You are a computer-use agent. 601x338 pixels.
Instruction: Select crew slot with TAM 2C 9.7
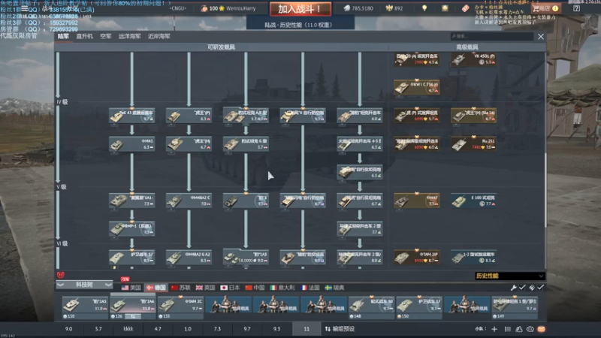[180, 307]
